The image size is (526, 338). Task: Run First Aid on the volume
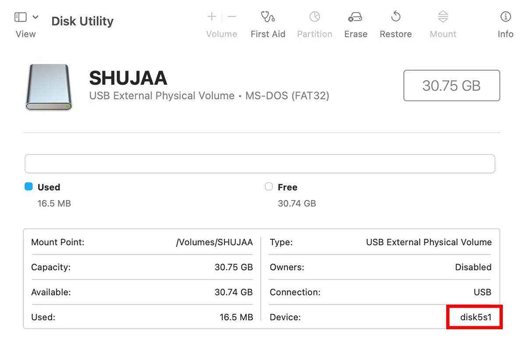[x=268, y=22]
